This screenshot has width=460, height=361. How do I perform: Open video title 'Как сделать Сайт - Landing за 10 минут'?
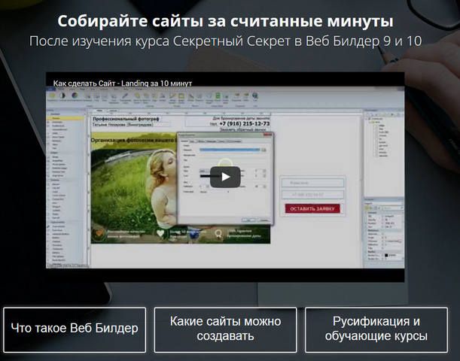122,83
